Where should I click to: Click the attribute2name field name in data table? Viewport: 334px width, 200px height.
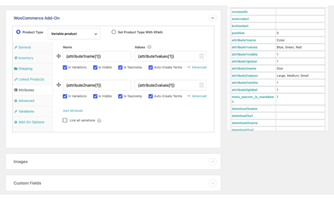pos(244,68)
